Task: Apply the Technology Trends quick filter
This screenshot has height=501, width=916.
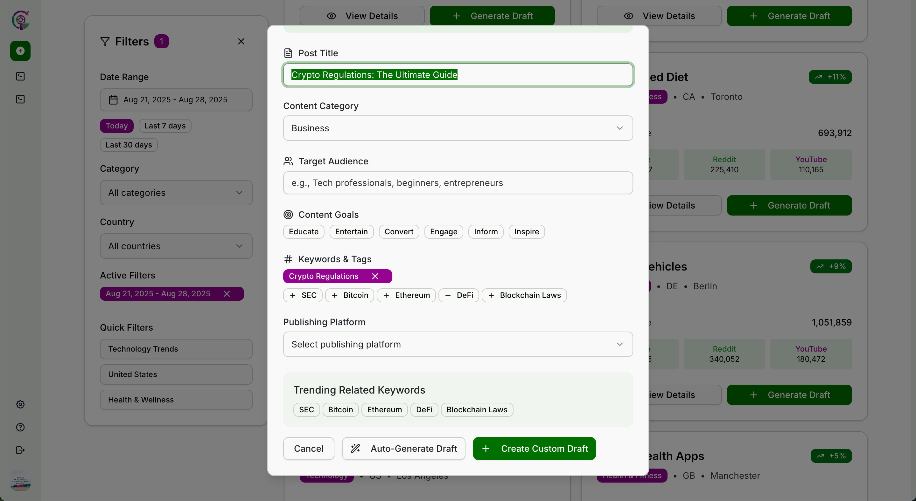Action: [176, 349]
